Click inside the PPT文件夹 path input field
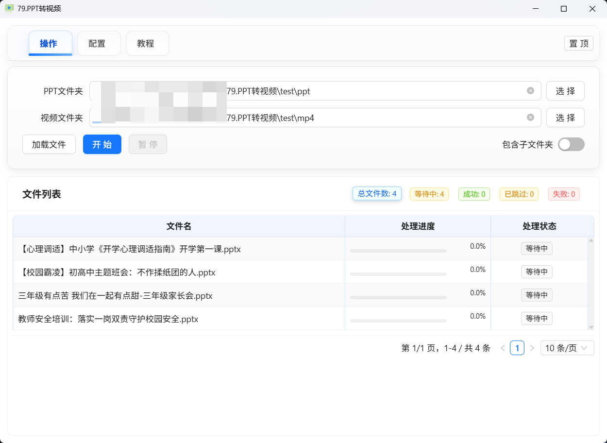Image resolution: width=607 pixels, height=443 pixels. click(x=374, y=91)
